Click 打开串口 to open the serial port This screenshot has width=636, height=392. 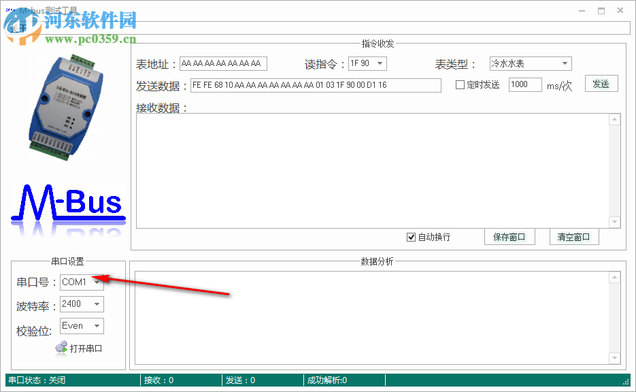tap(86, 348)
